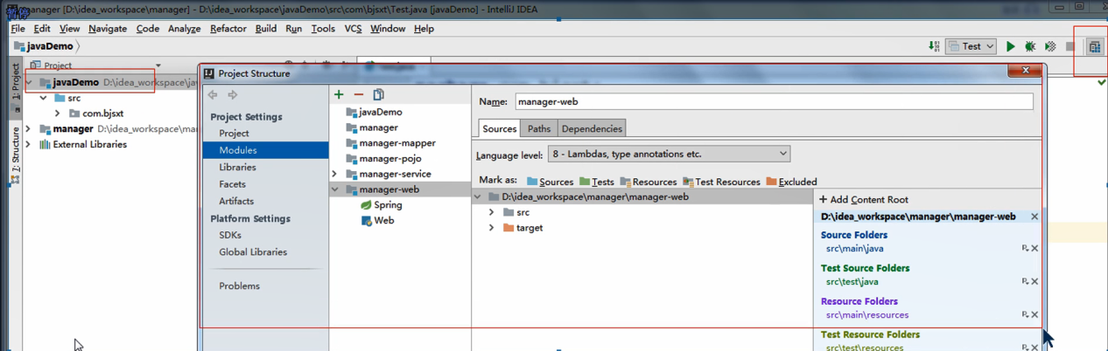Select the Web facet under manager-web
Viewport: 1108px width, 351px height.
(x=378, y=221)
